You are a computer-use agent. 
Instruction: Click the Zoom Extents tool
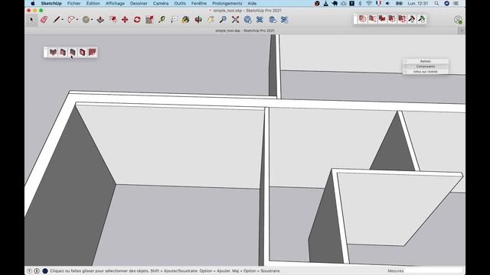(235, 20)
